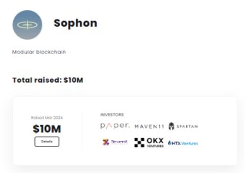Select the Raised Mar 2024 date label
This screenshot has width=245, height=173.
click(47, 118)
